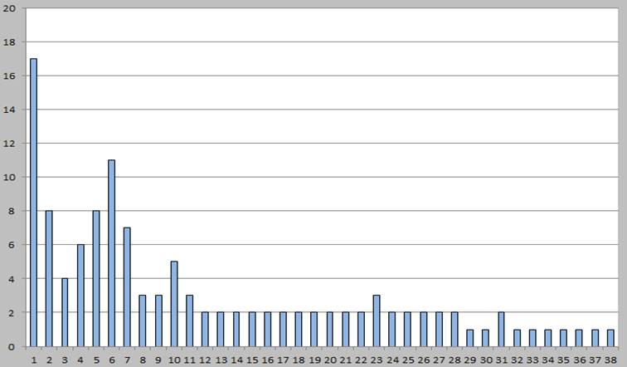The image size is (627, 367).
Task: Click the y-axis label 20
Action: pyautogui.click(x=10, y=7)
